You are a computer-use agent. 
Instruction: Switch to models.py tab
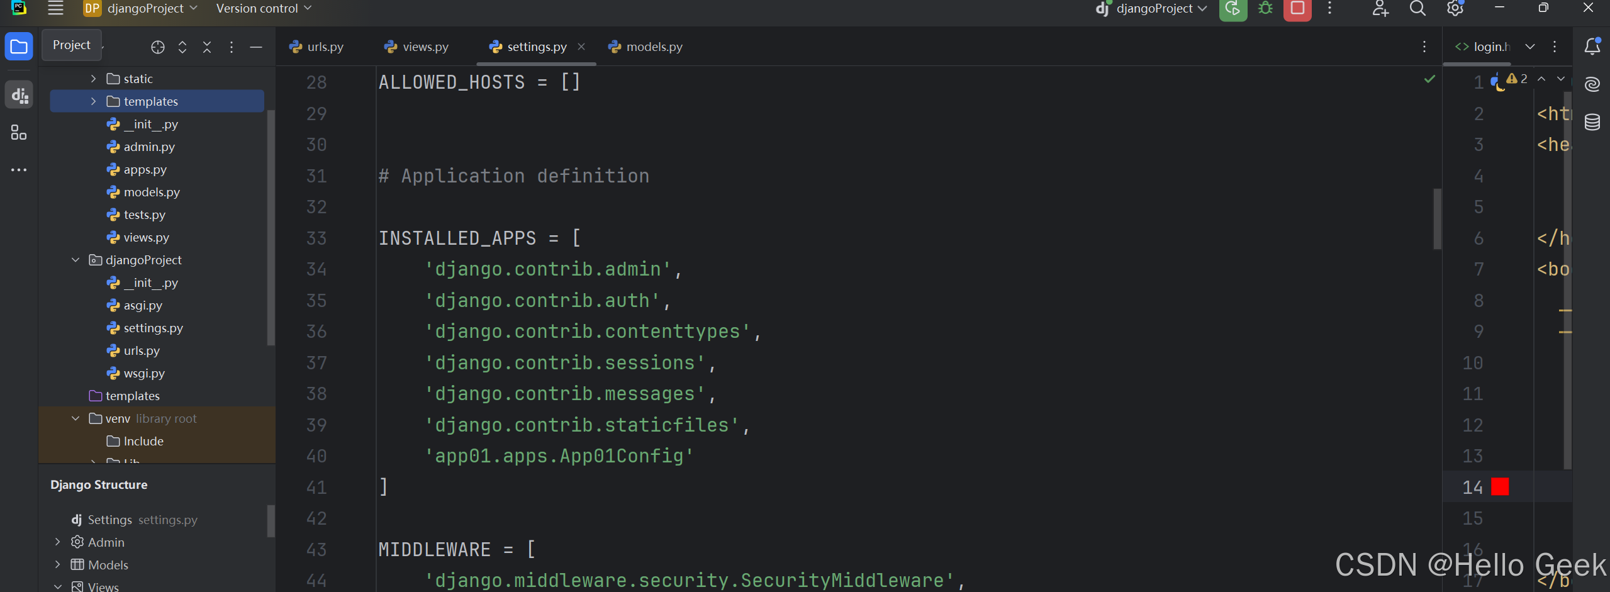click(x=646, y=47)
